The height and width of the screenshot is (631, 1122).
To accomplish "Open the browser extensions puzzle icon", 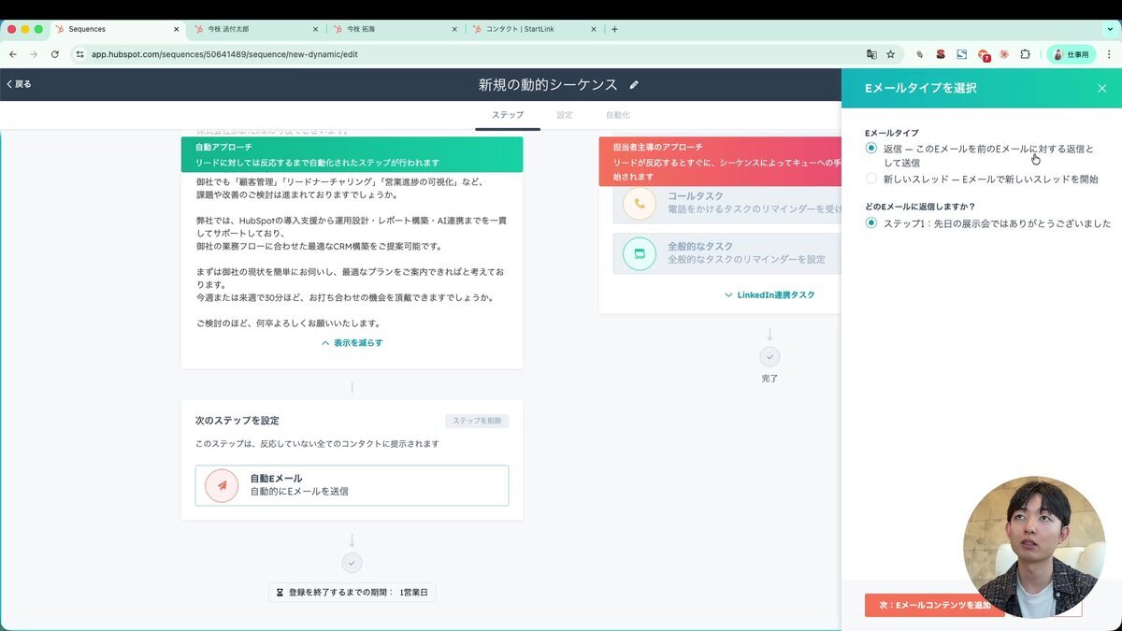I will coord(1023,54).
